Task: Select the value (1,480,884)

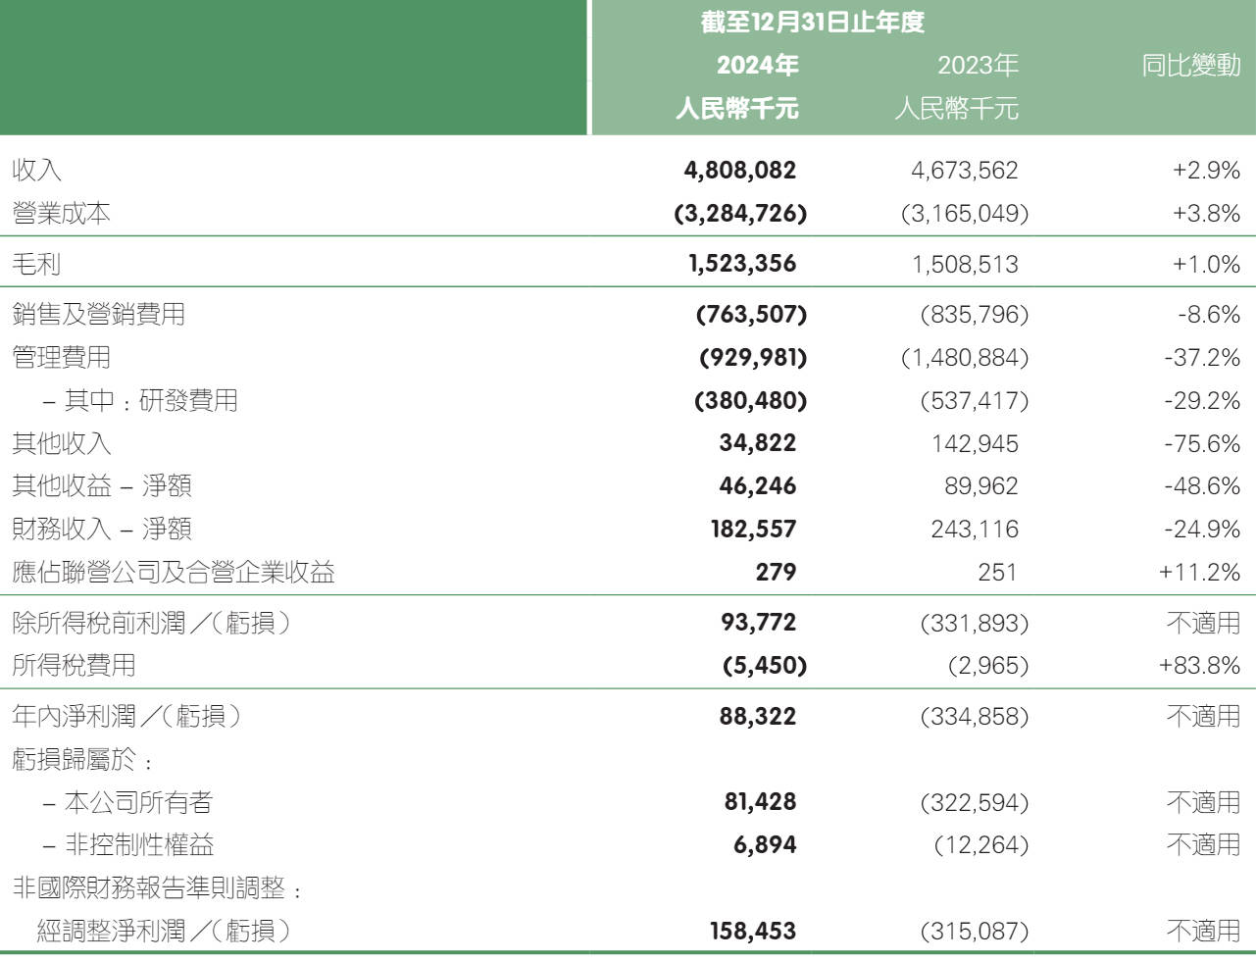Action: coord(965,357)
